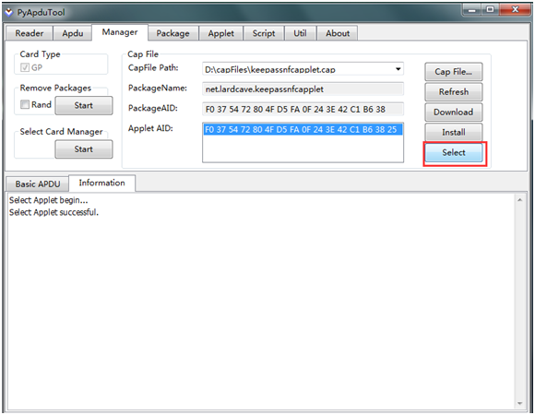Click the Install button
535x415 pixels.
pos(454,132)
